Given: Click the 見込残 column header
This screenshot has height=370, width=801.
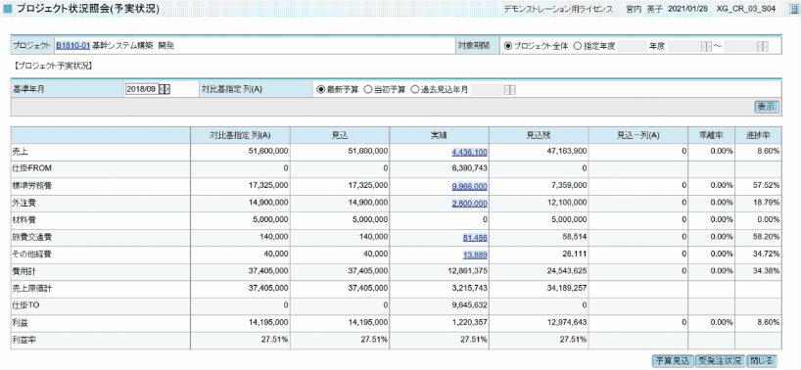Looking at the screenshot, I should pyautogui.click(x=539, y=135).
